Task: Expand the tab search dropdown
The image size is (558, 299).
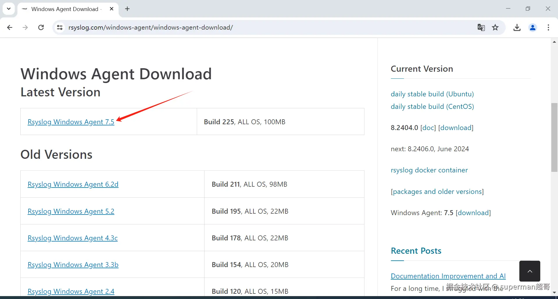Action: pos(9,9)
